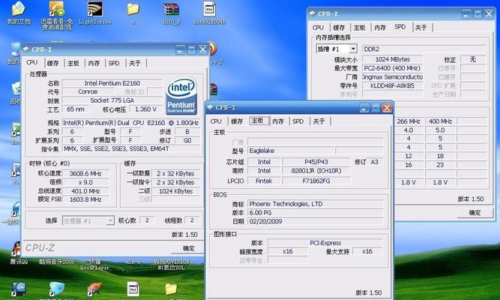
Task: Click the 1024 MBytes module size value
Action: [x=393, y=59]
